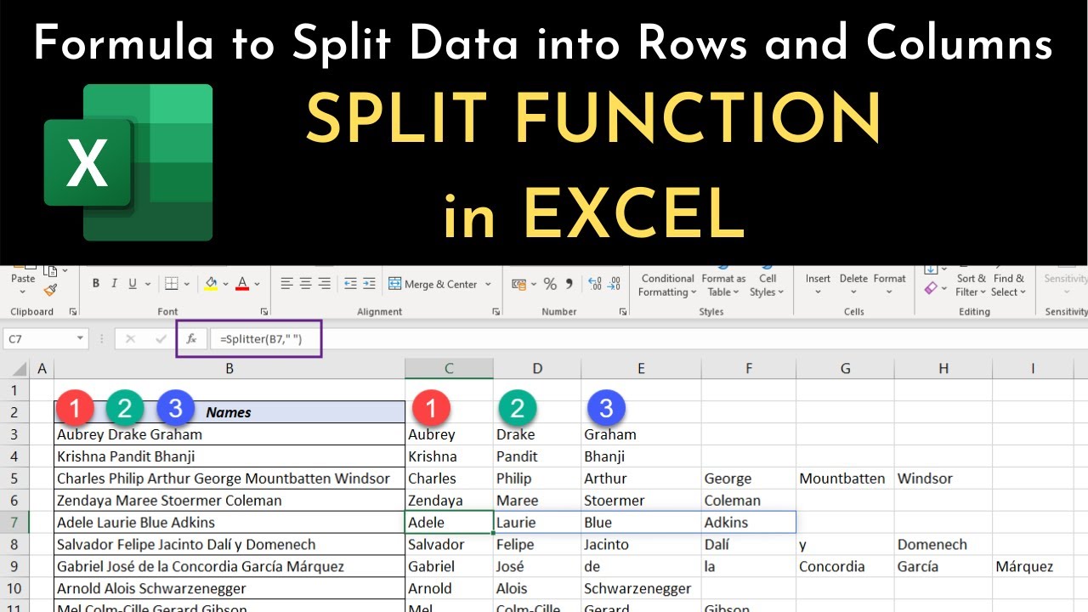Open Borders dropdown arrow
Screen dimensions: 1088x612
point(185,284)
